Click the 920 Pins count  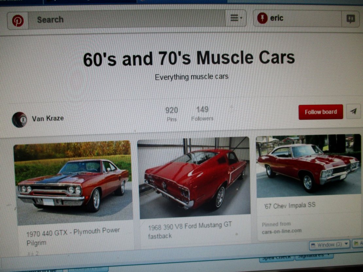[172, 114]
